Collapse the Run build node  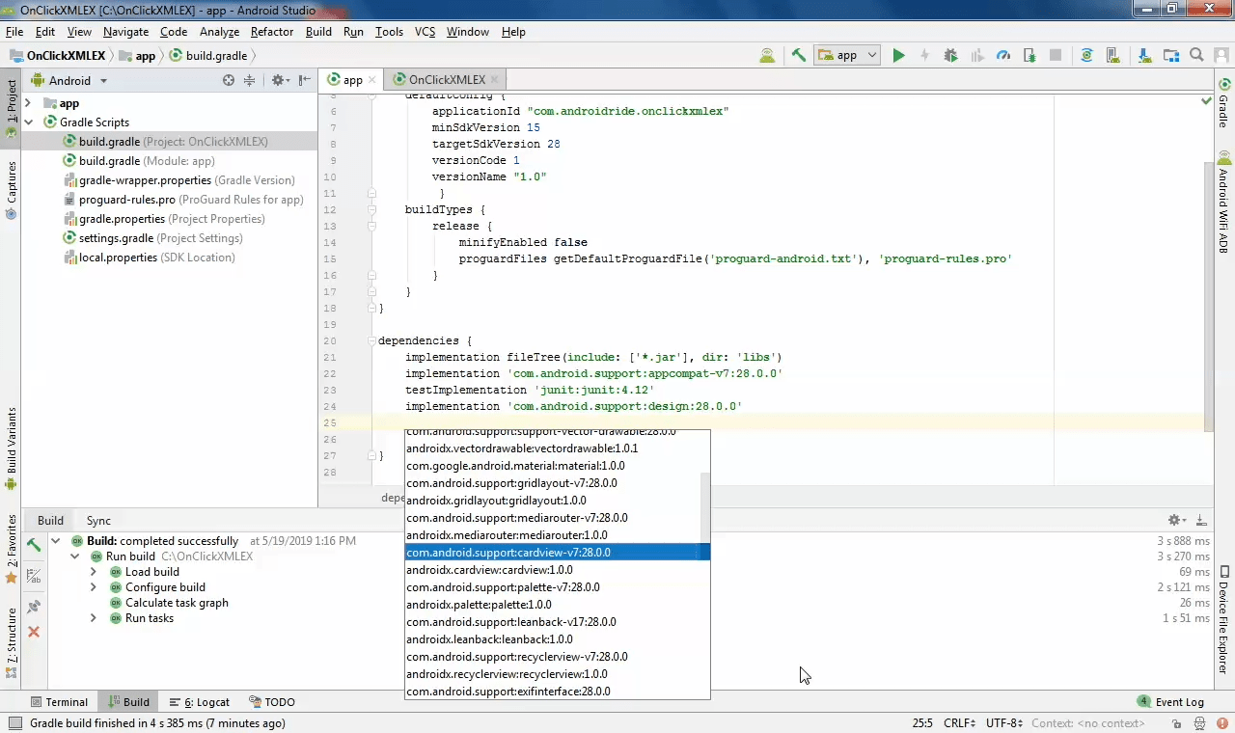[74, 557]
